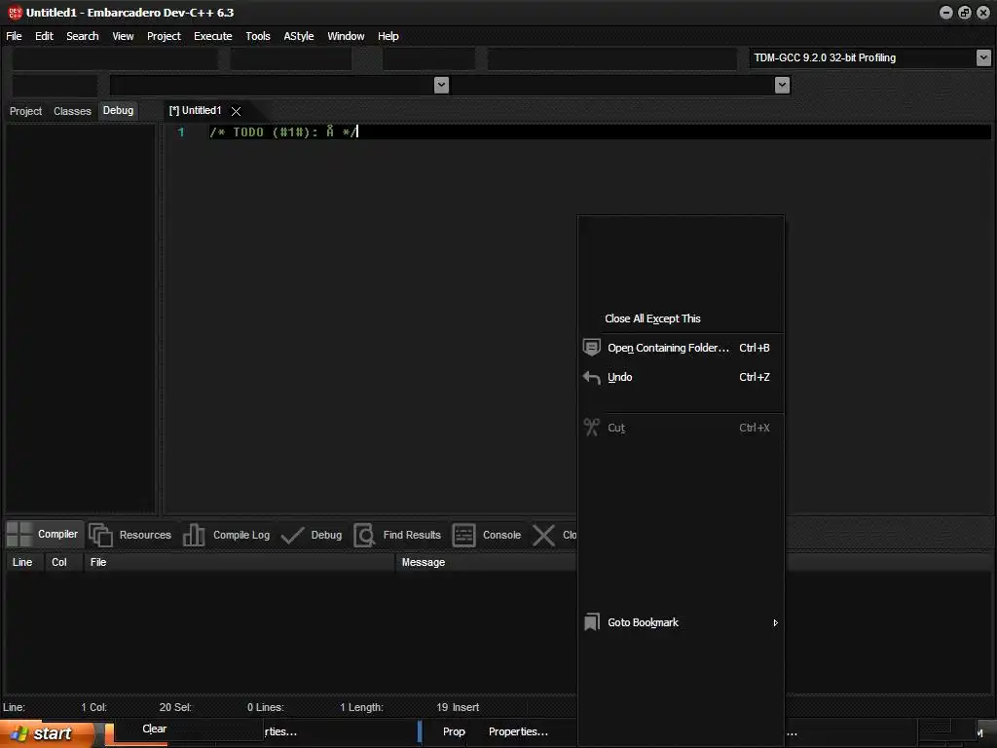Click the Console tab icon
Screen dimensions: 997x748
click(463, 535)
